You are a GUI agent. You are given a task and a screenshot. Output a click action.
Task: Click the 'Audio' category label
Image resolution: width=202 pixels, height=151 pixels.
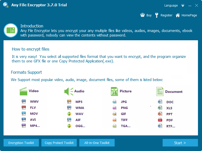click(79, 91)
